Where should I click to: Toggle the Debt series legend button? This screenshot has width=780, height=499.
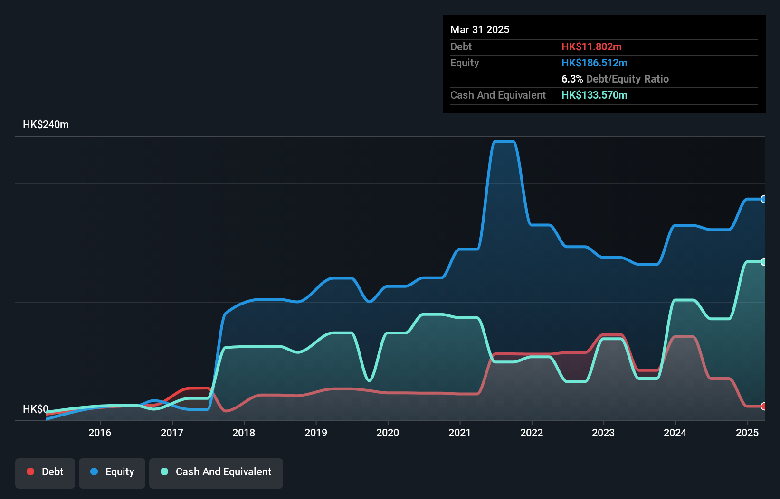coord(45,473)
